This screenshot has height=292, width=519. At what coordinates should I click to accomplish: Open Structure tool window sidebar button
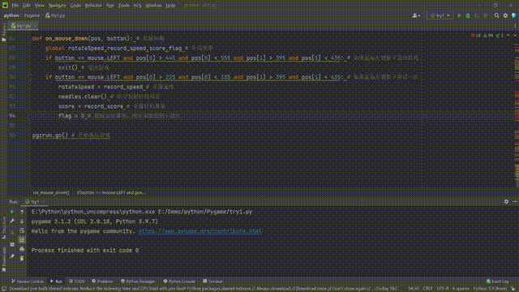click(x=3, y=229)
